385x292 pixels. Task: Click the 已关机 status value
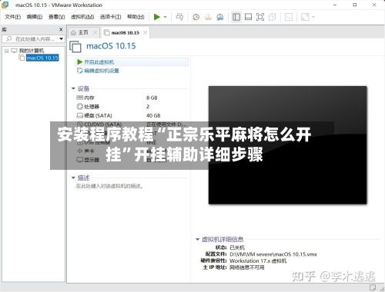coord(237,247)
